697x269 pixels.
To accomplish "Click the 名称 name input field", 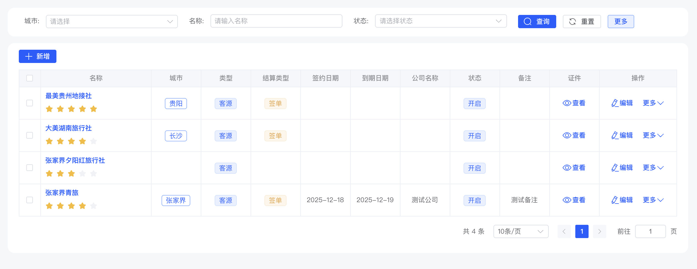I will [x=276, y=21].
